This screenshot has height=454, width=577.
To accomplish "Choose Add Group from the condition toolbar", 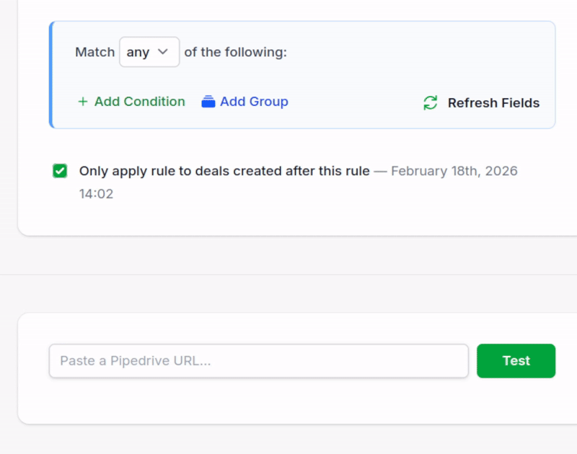I will (x=253, y=102).
